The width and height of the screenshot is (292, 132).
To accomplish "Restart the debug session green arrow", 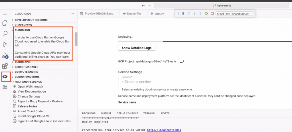I will point(206,13).
